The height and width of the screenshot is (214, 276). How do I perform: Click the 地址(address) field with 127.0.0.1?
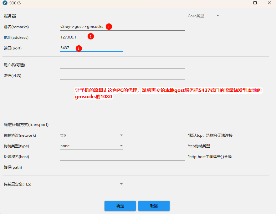point(138,37)
